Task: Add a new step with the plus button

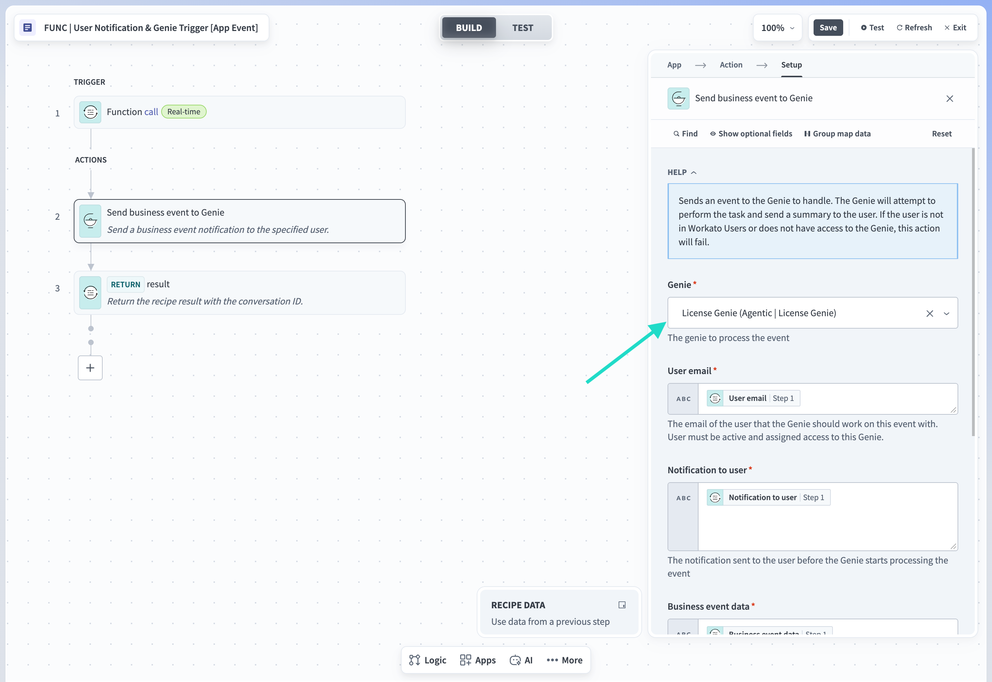Action: pos(90,368)
